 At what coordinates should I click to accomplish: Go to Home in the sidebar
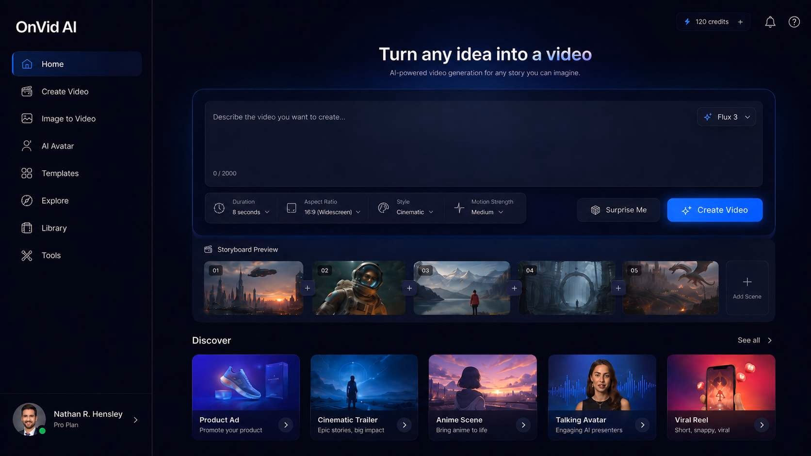(77, 64)
